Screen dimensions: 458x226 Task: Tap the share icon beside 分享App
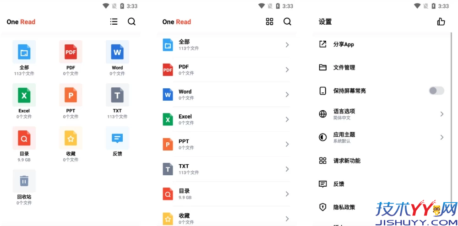pyautogui.click(x=323, y=44)
